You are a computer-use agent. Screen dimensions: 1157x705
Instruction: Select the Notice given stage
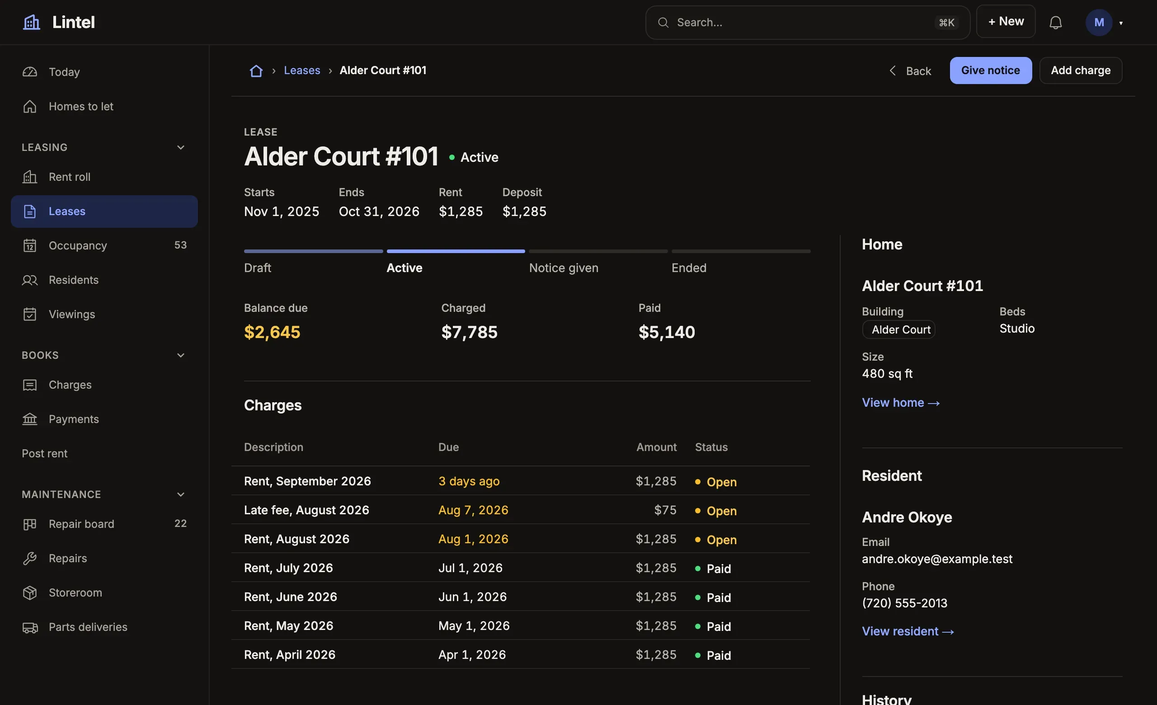[x=598, y=261]
